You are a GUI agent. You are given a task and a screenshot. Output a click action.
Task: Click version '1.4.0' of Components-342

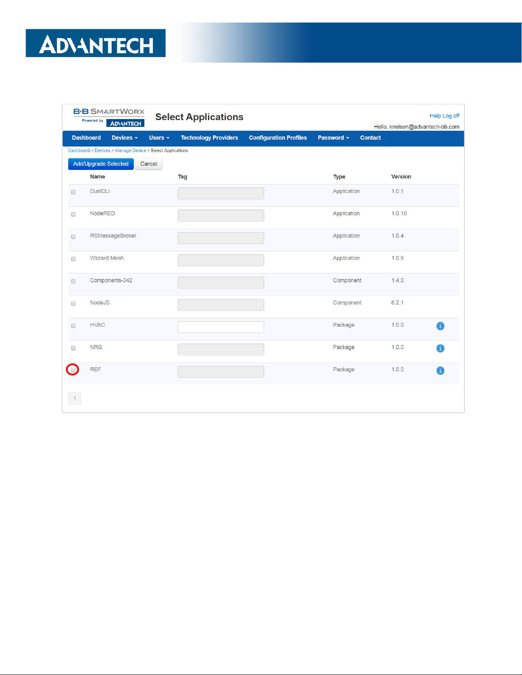coord(398,280)
